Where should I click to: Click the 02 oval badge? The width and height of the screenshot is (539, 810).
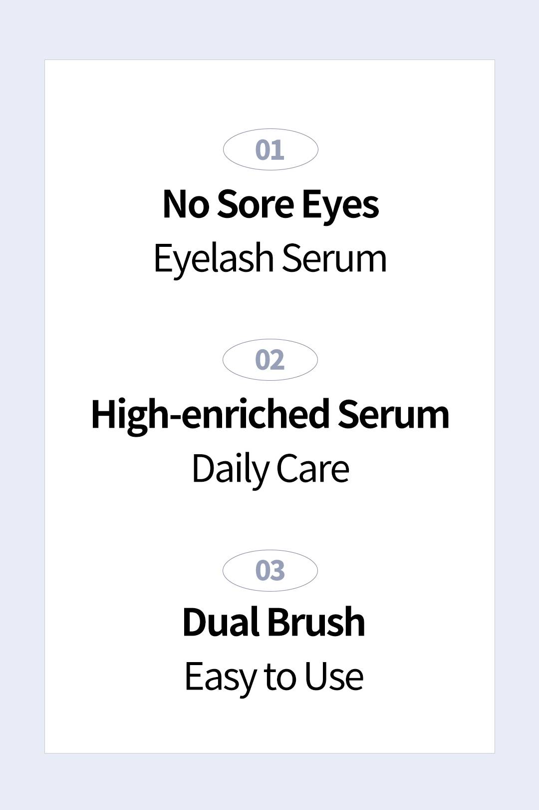pyautogui.click(x=270, y=360)
